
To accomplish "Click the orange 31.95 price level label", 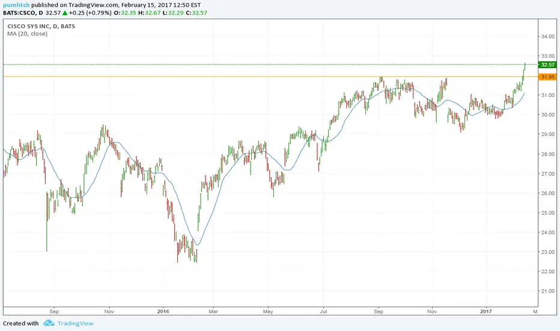I will (x=547, y=77).
